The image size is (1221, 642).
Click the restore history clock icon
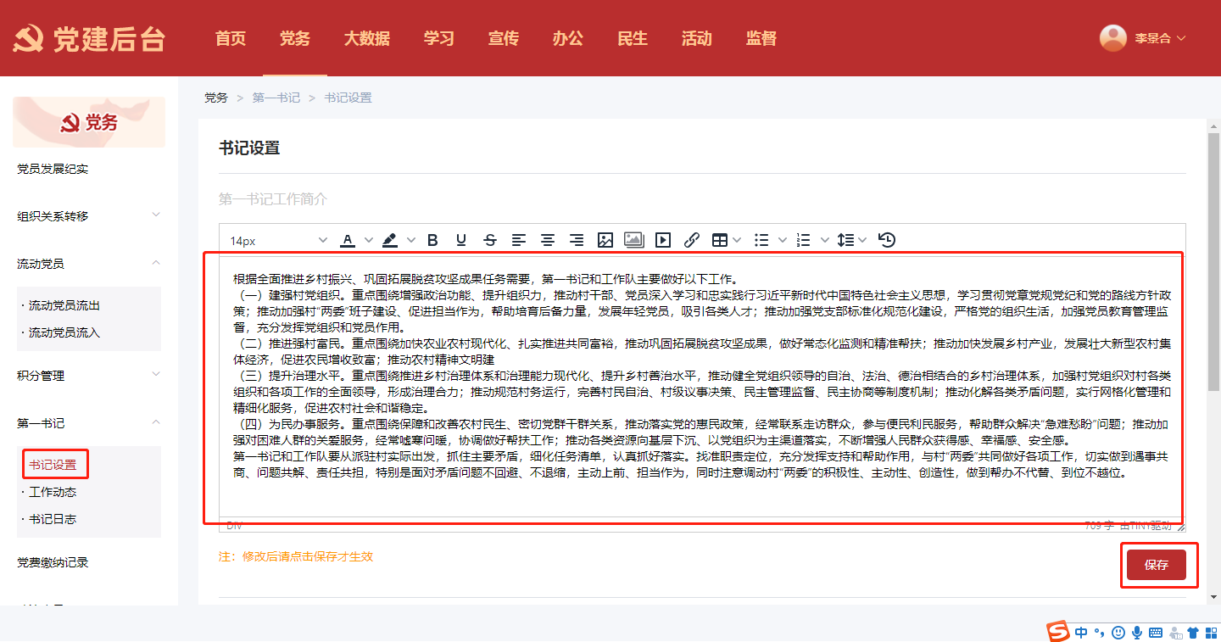[887, 240]
